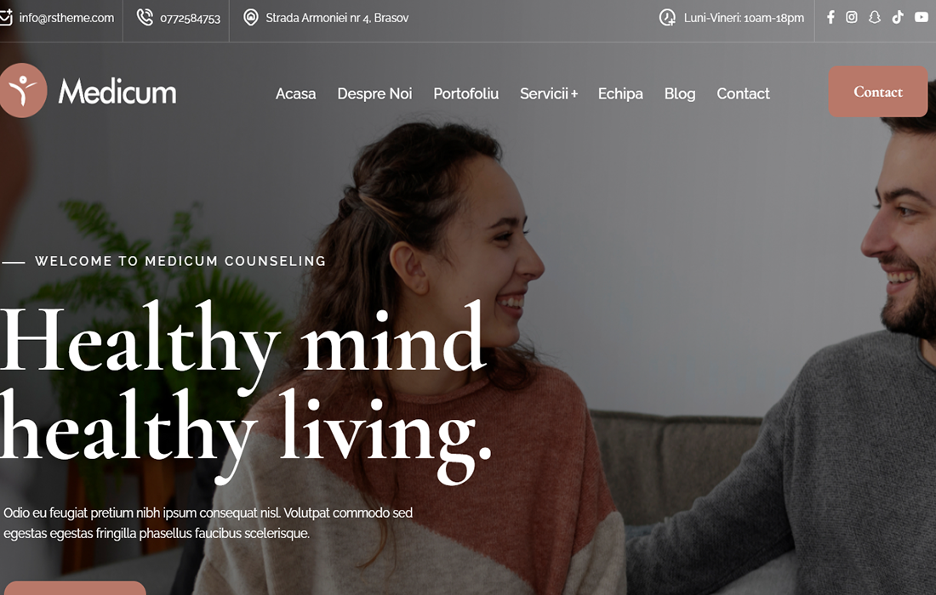Click the phone handset icon

pyautogui.click(x=145, y=17)
